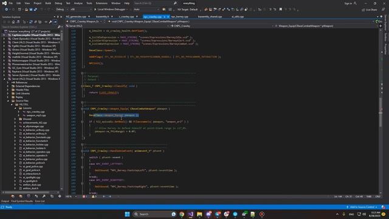This screenshot has width=389, height=219.
Task: Click Solution Explorer Properties wrench icon
Action: (x=50, y=22)
